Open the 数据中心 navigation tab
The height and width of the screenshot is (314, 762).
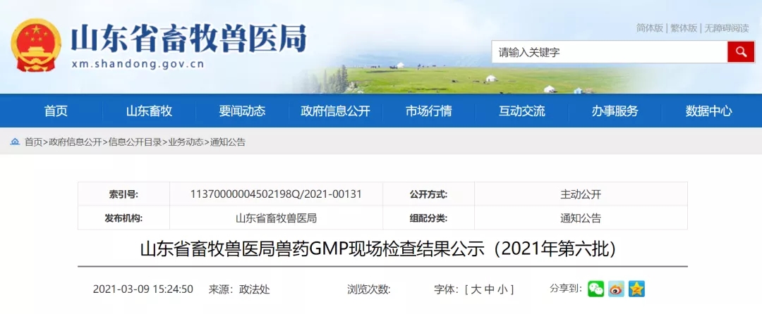coord(708,111)
